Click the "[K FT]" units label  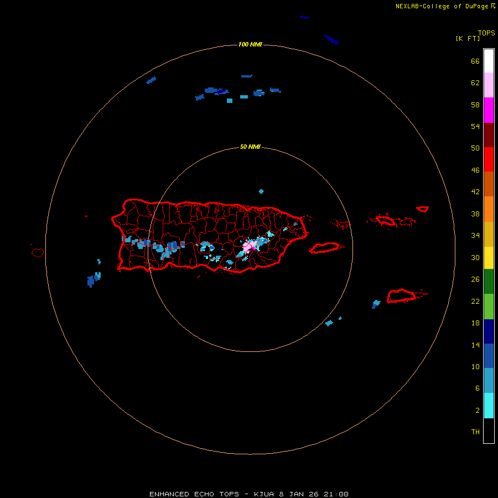tap(468, 38)
